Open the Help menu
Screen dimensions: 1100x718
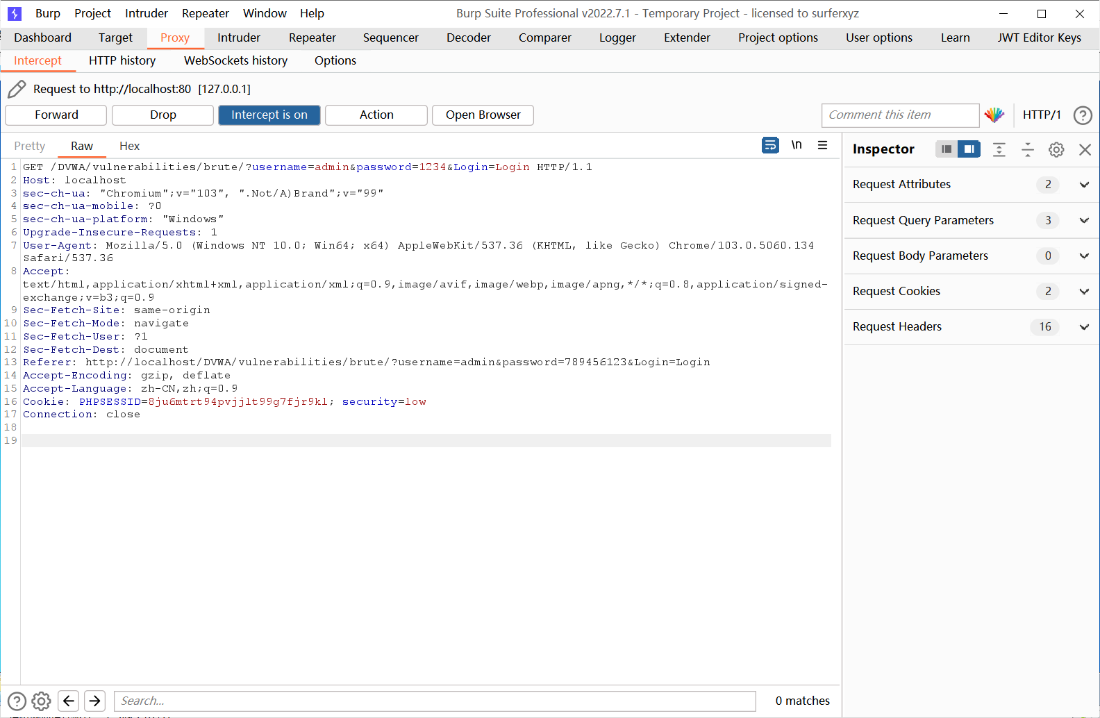click(x=312, y=13)
